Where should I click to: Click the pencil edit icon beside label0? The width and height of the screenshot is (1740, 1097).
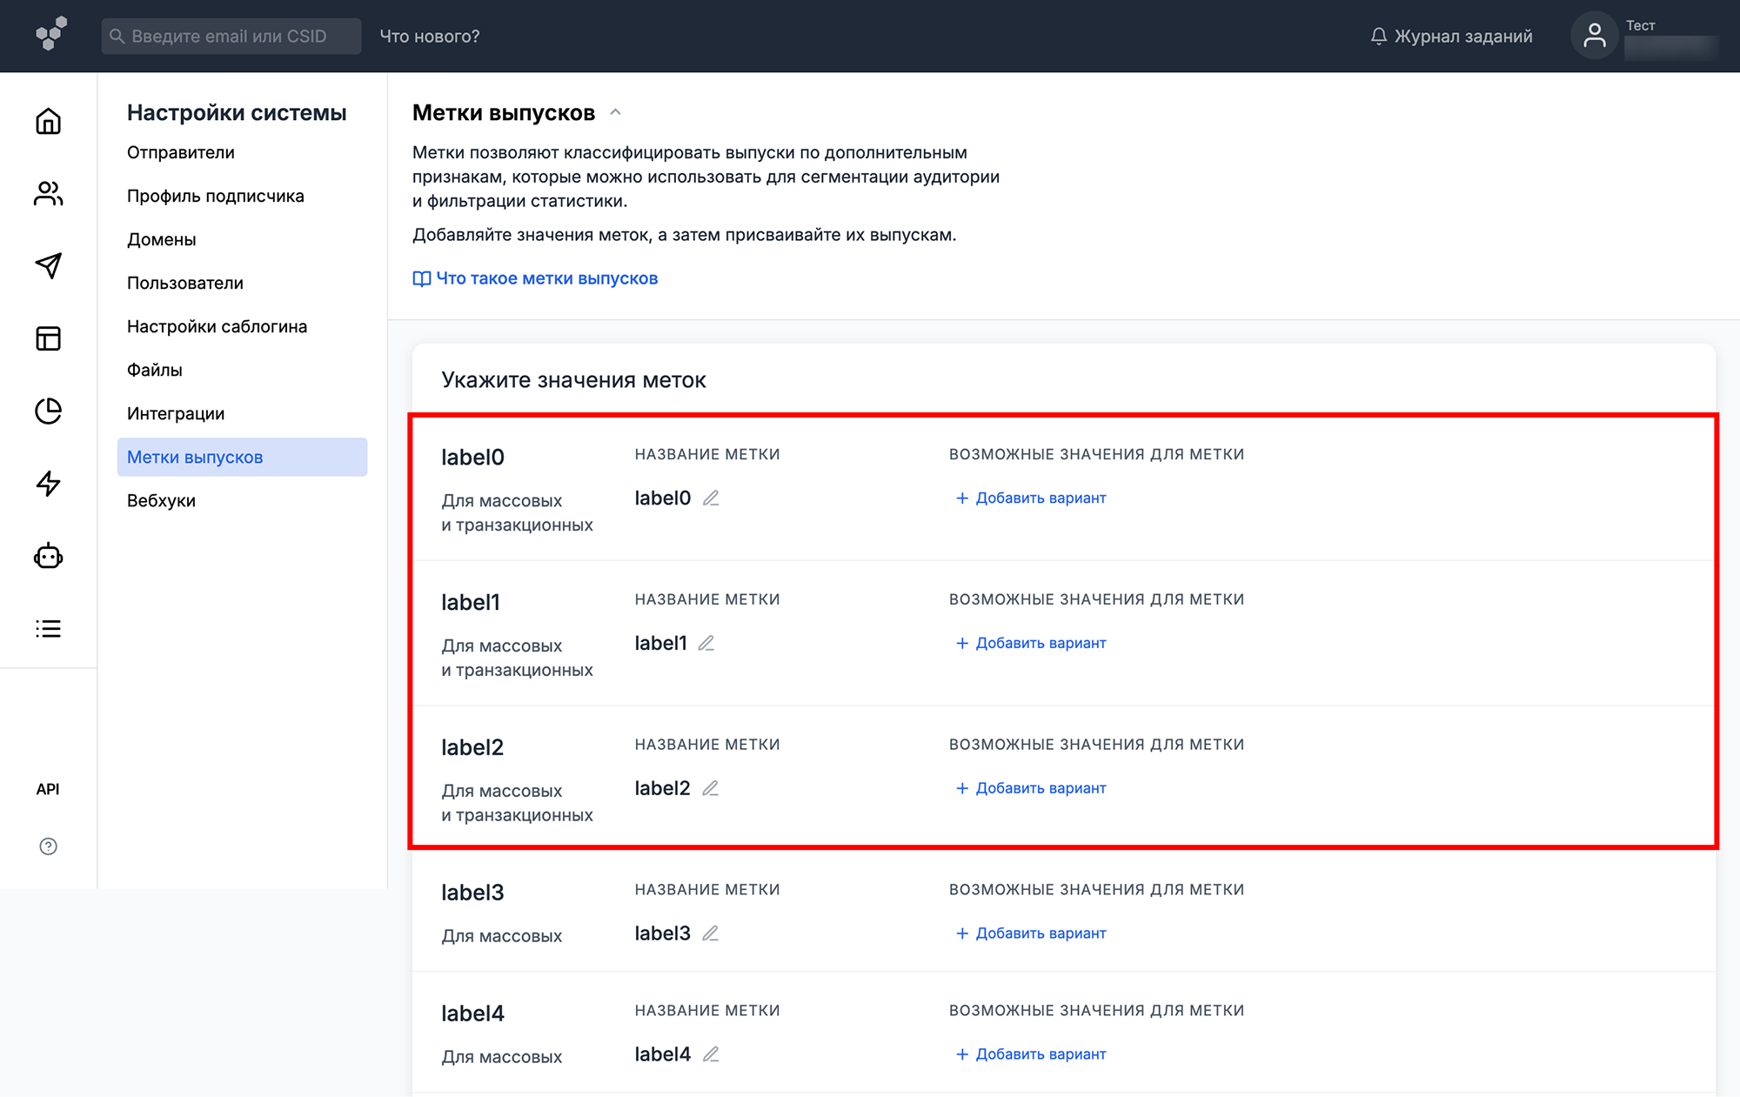point(711,498)
